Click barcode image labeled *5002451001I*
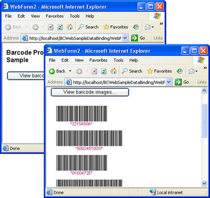Image resolution: width=210 pixels, height=198 pixels. tap(89, 138)
